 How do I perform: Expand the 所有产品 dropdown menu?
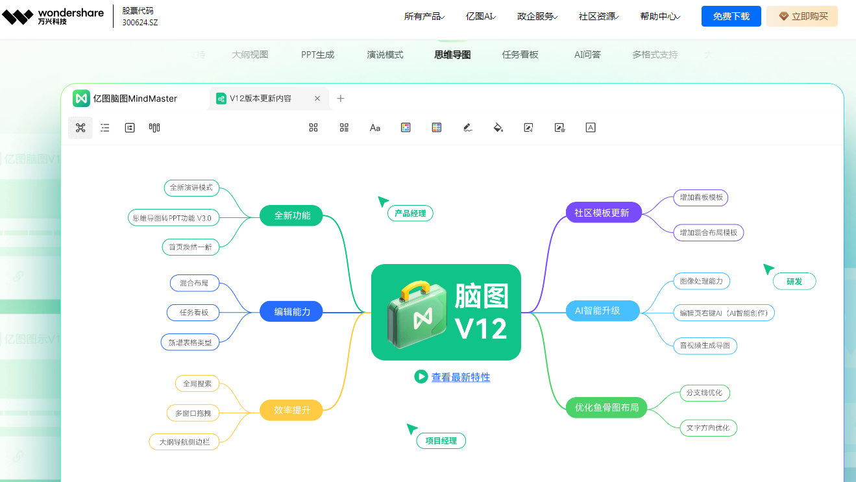(424, 16)
